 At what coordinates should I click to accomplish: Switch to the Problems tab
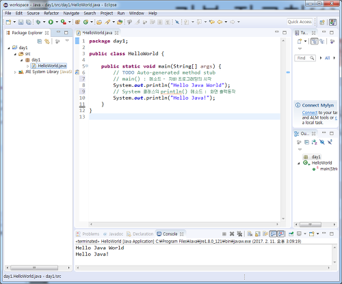(88, 234)
